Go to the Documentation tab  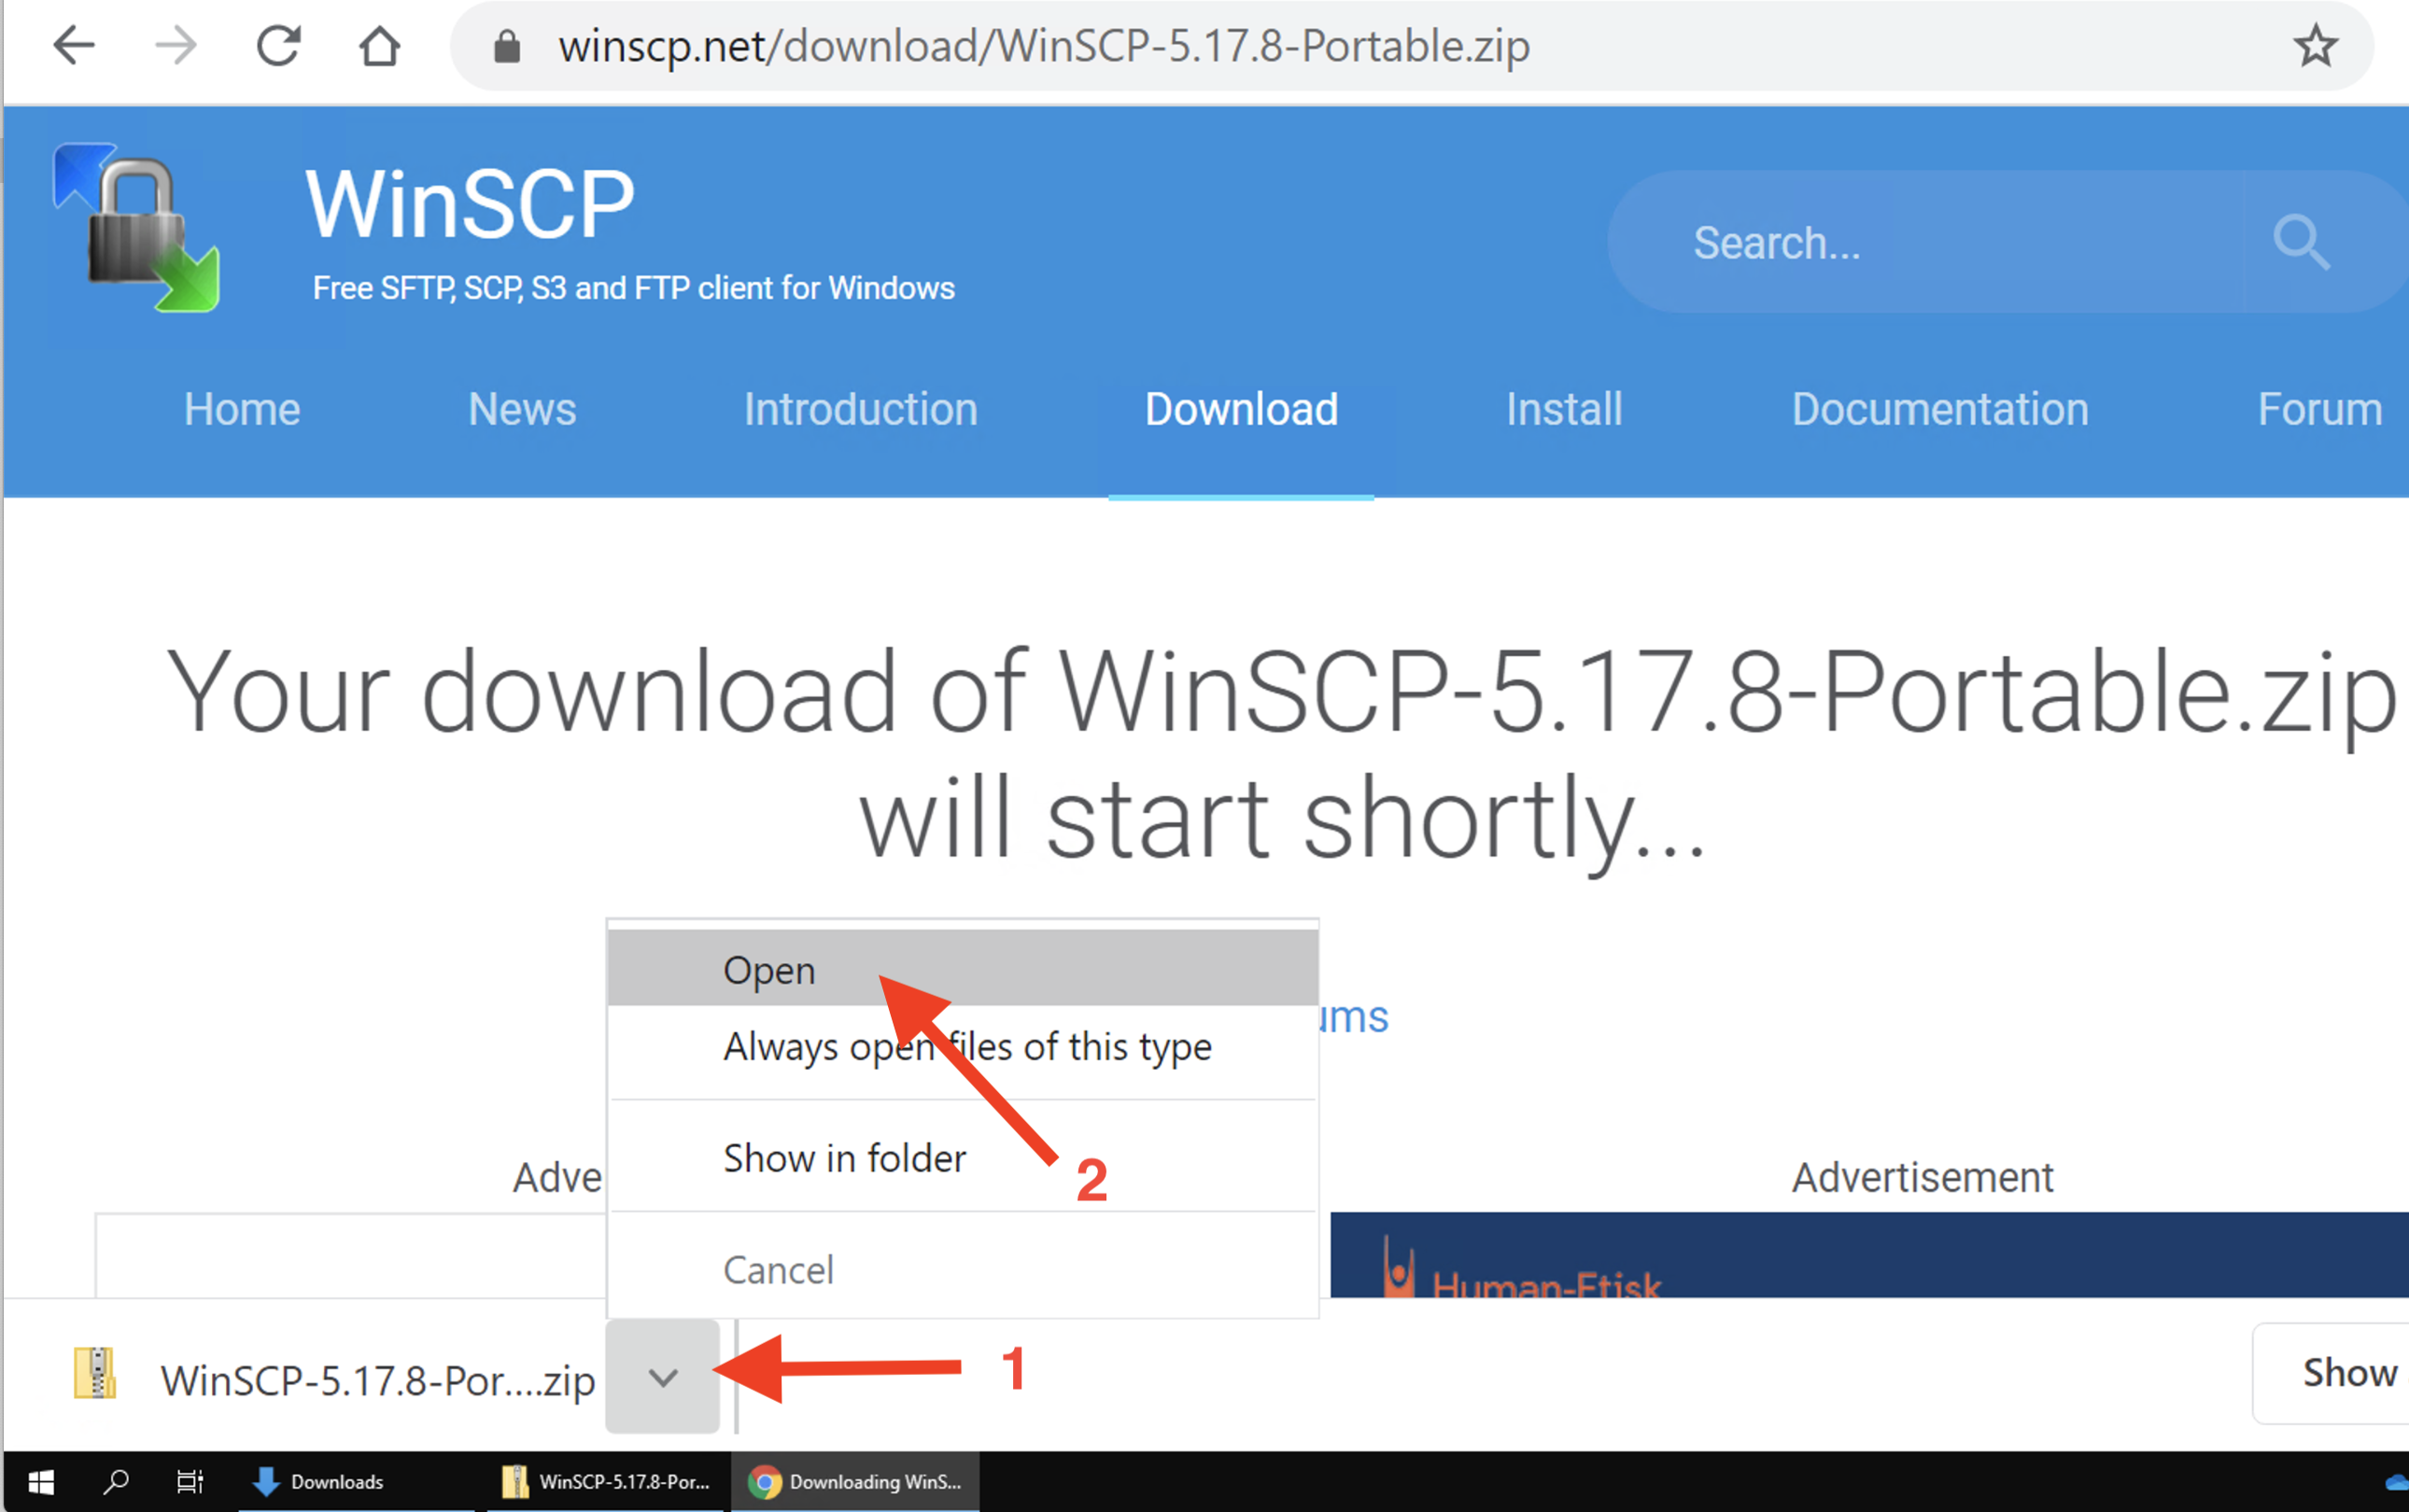(x=1938, y=409)
